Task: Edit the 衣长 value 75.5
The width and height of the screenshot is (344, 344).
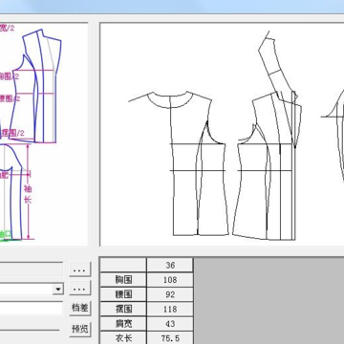Action: click(x=170, y=337)
